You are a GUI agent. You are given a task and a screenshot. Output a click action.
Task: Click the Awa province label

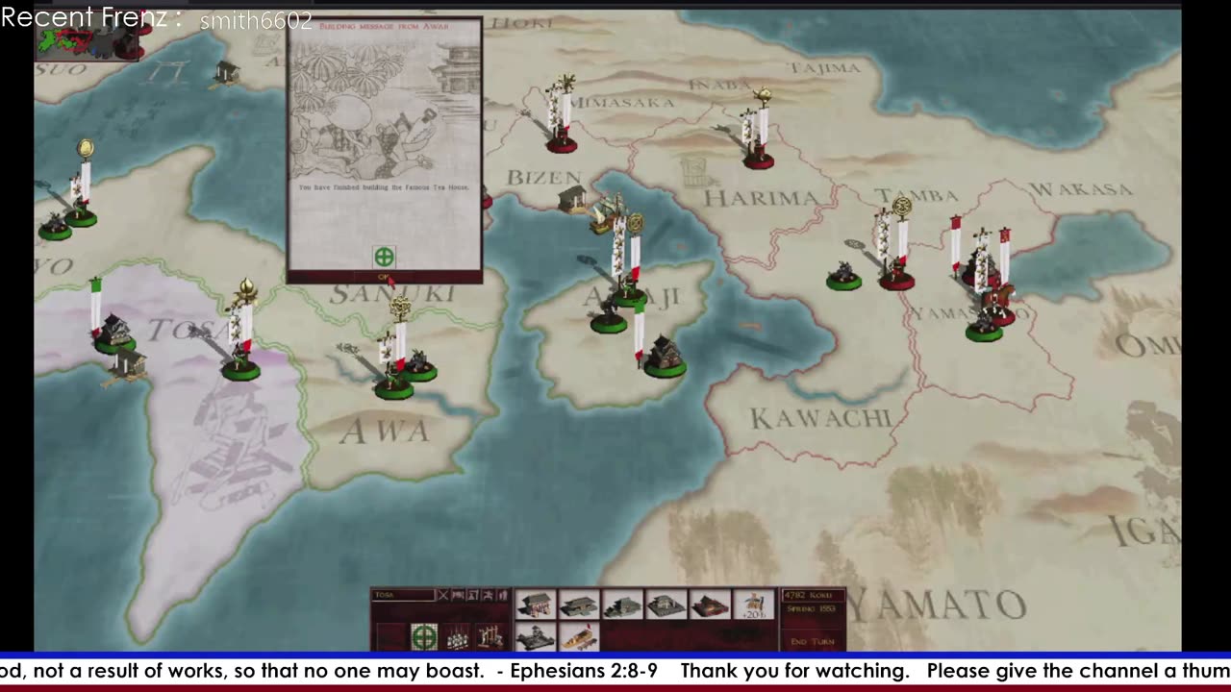[x=385, y=432]
